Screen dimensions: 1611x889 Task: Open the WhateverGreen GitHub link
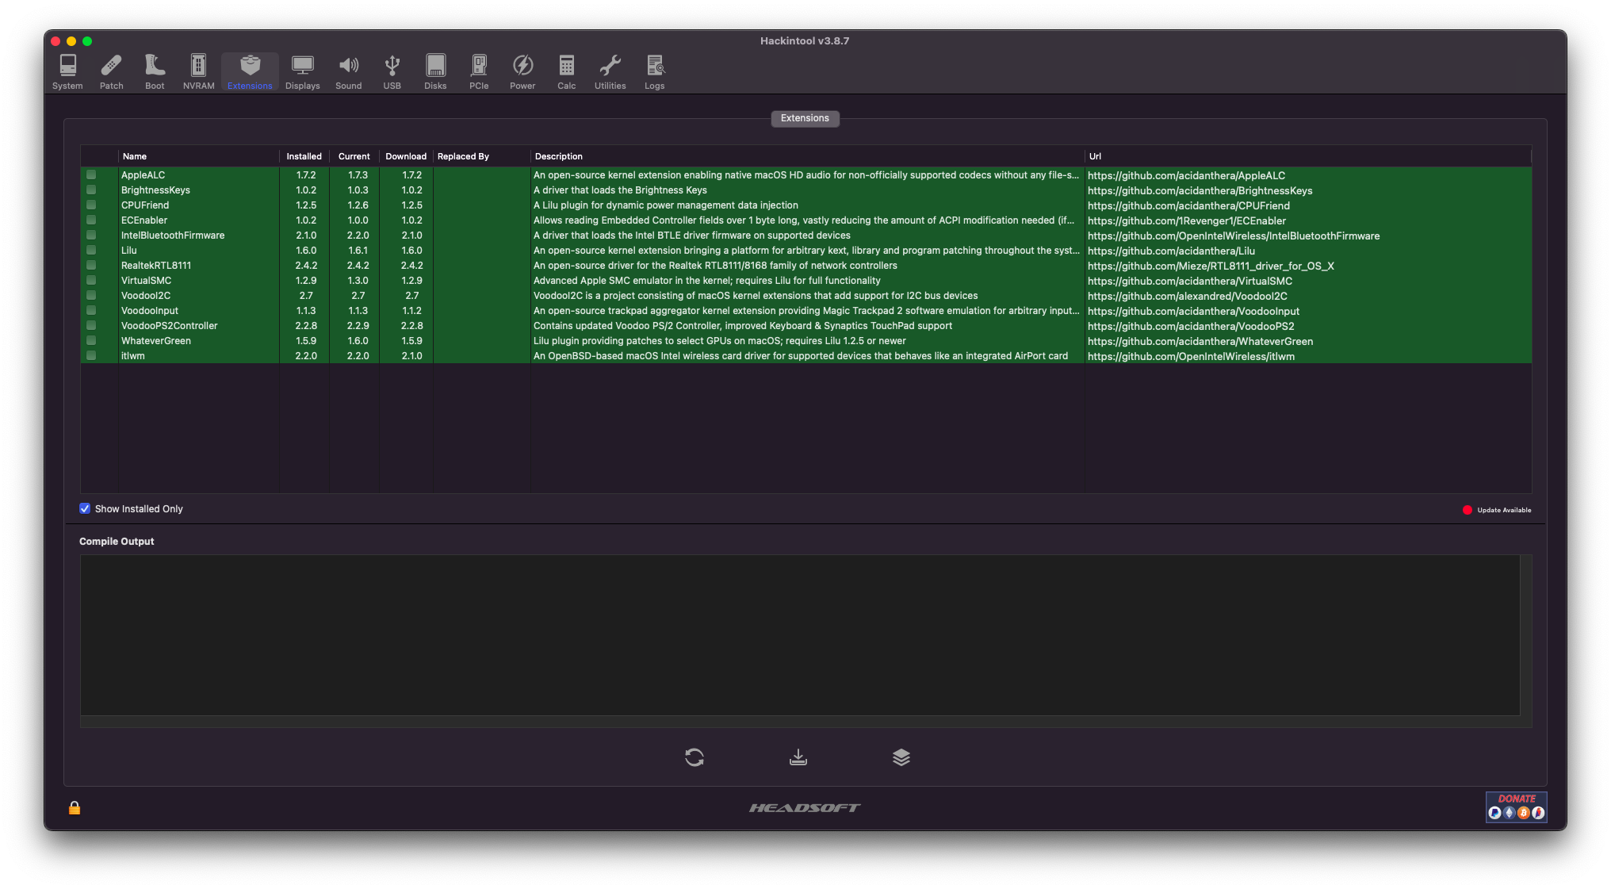pyautogui.click(x=1200, y=341)
